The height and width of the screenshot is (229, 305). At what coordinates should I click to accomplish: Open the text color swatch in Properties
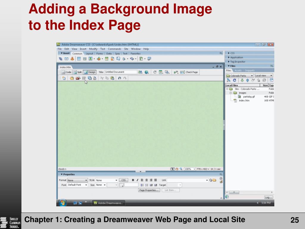tap(122, 185)
